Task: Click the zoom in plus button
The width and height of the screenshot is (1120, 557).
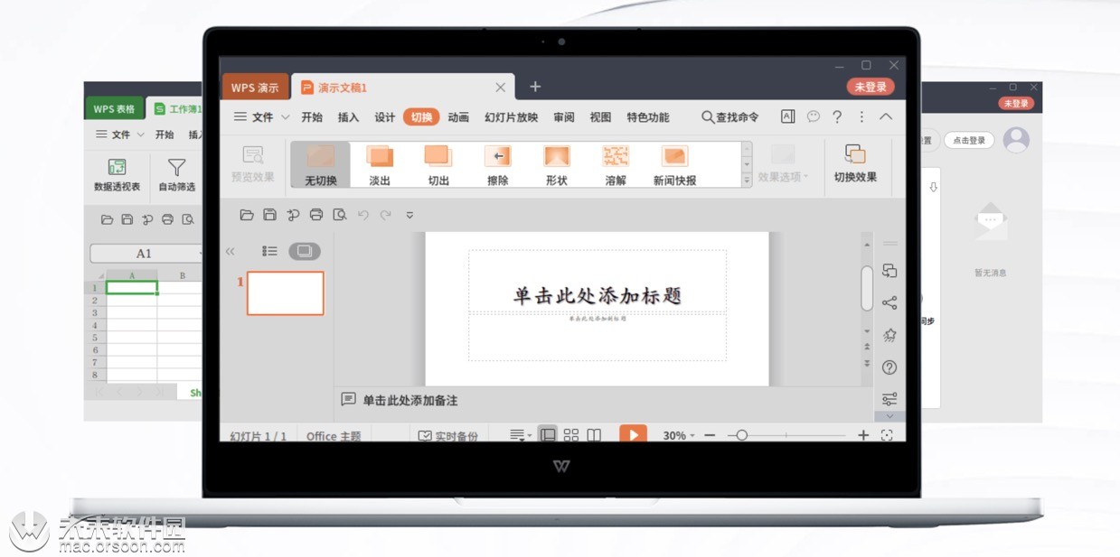Action: click(863, 435)
